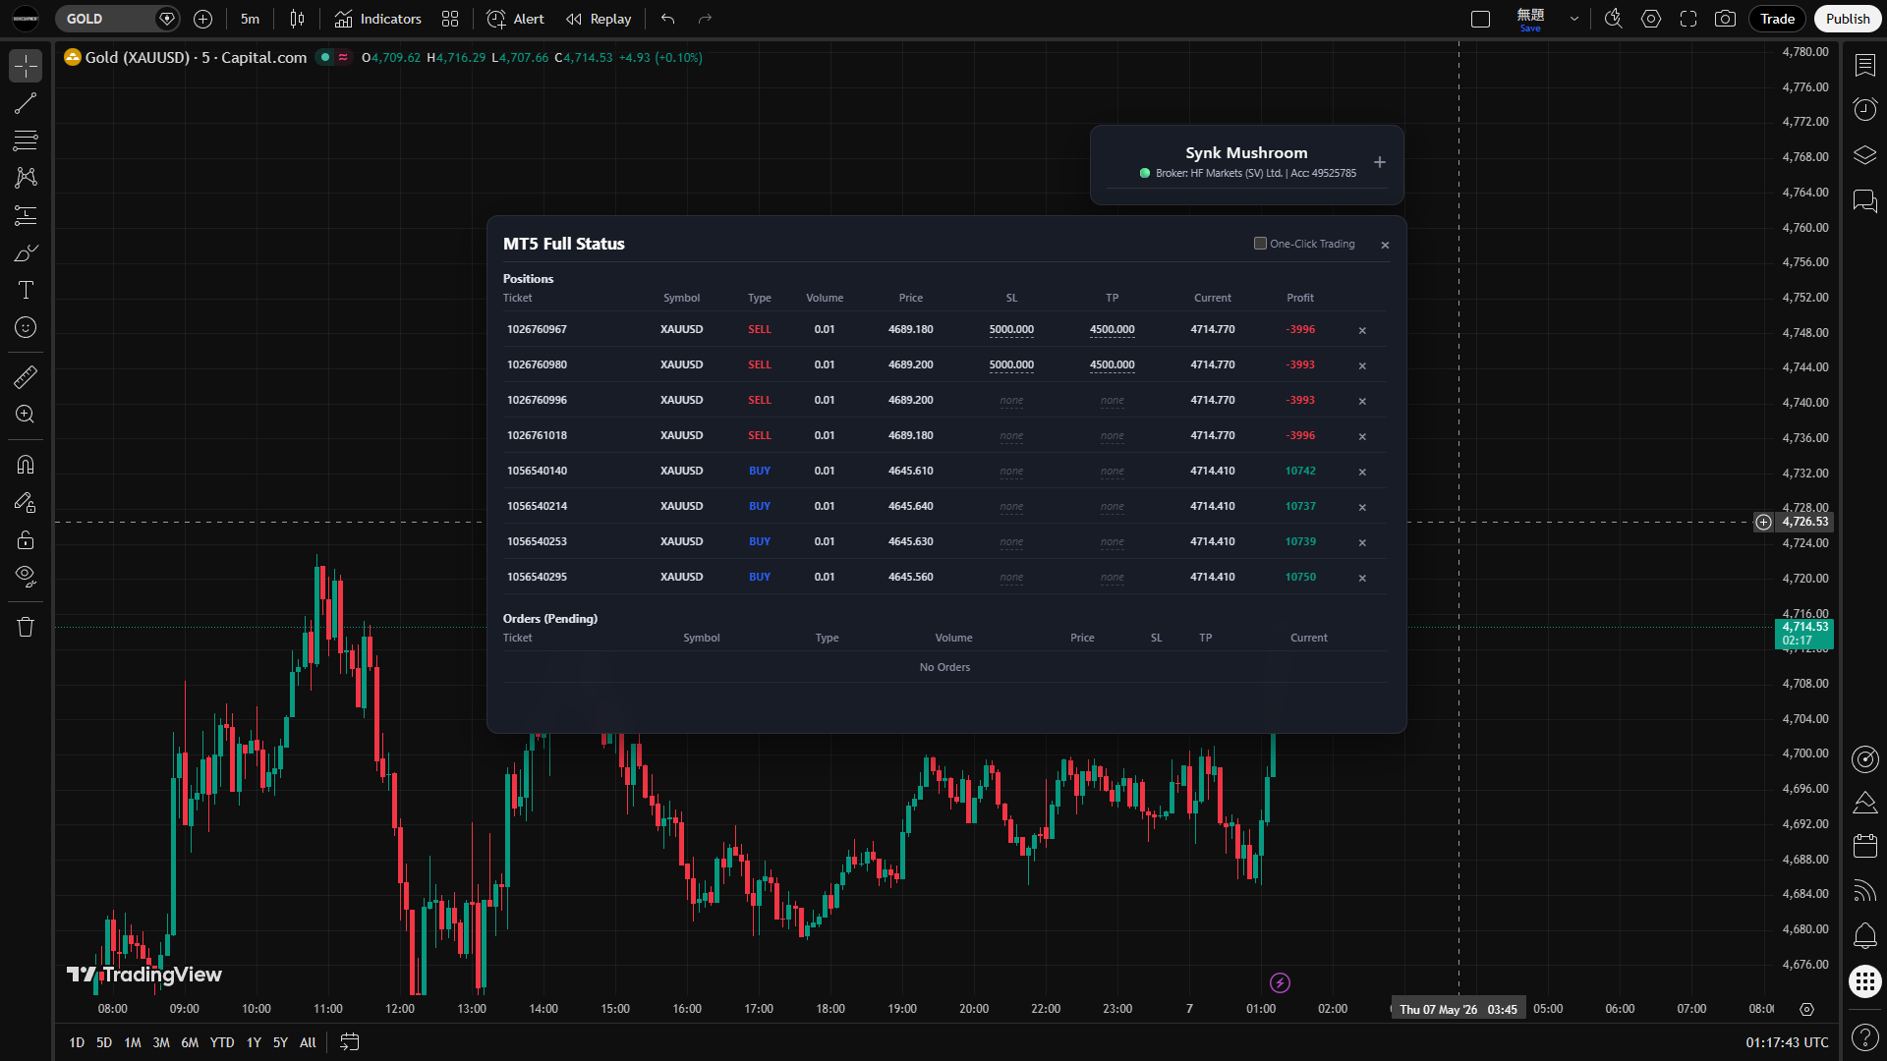
Task: Set SL for ticket 1026761018
Action: coord(1011,435)
